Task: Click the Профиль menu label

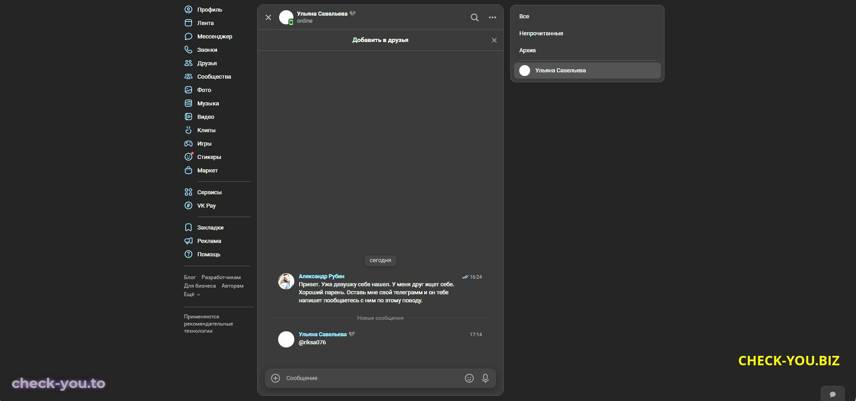Action: (x=209, y=9)
